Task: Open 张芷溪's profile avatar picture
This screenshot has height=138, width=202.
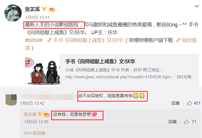Action: (13, 13)
